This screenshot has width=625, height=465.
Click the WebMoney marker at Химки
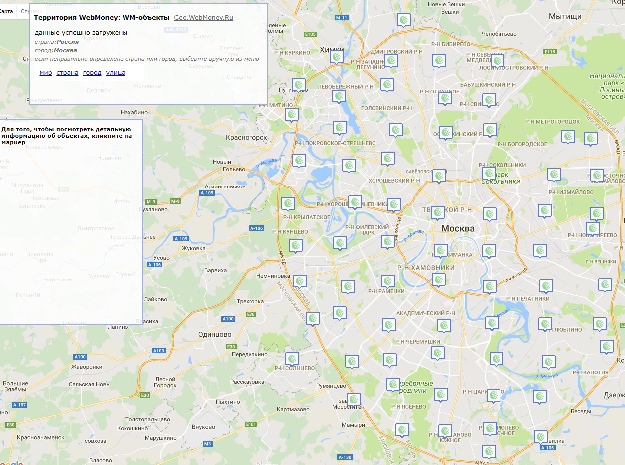337,57
